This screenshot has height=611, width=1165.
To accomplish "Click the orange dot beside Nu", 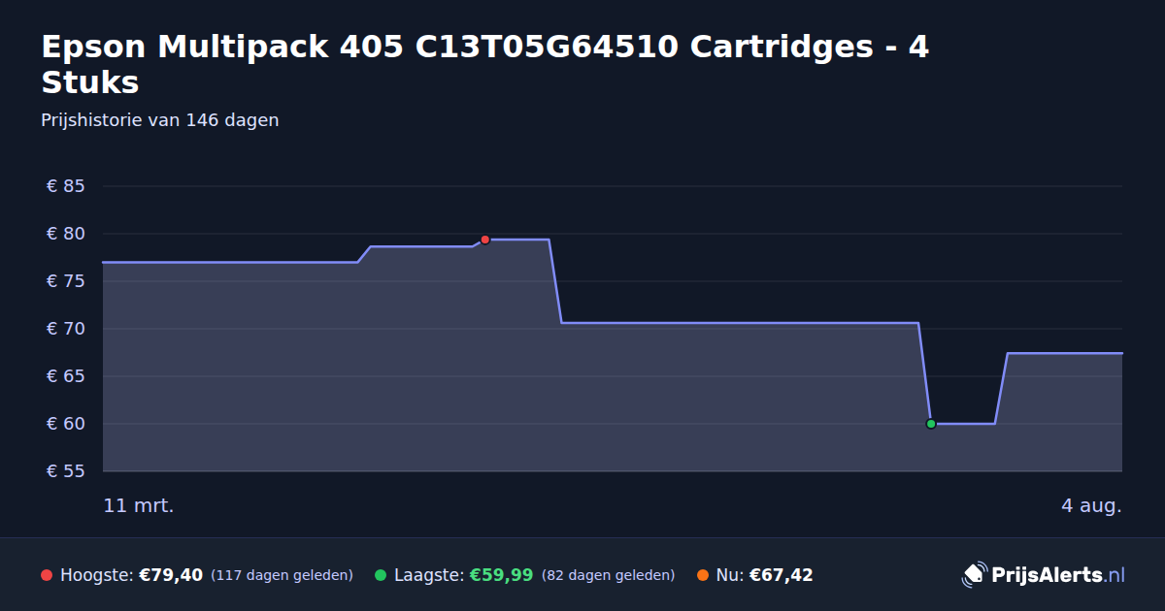I will click(x=703, y=575).
